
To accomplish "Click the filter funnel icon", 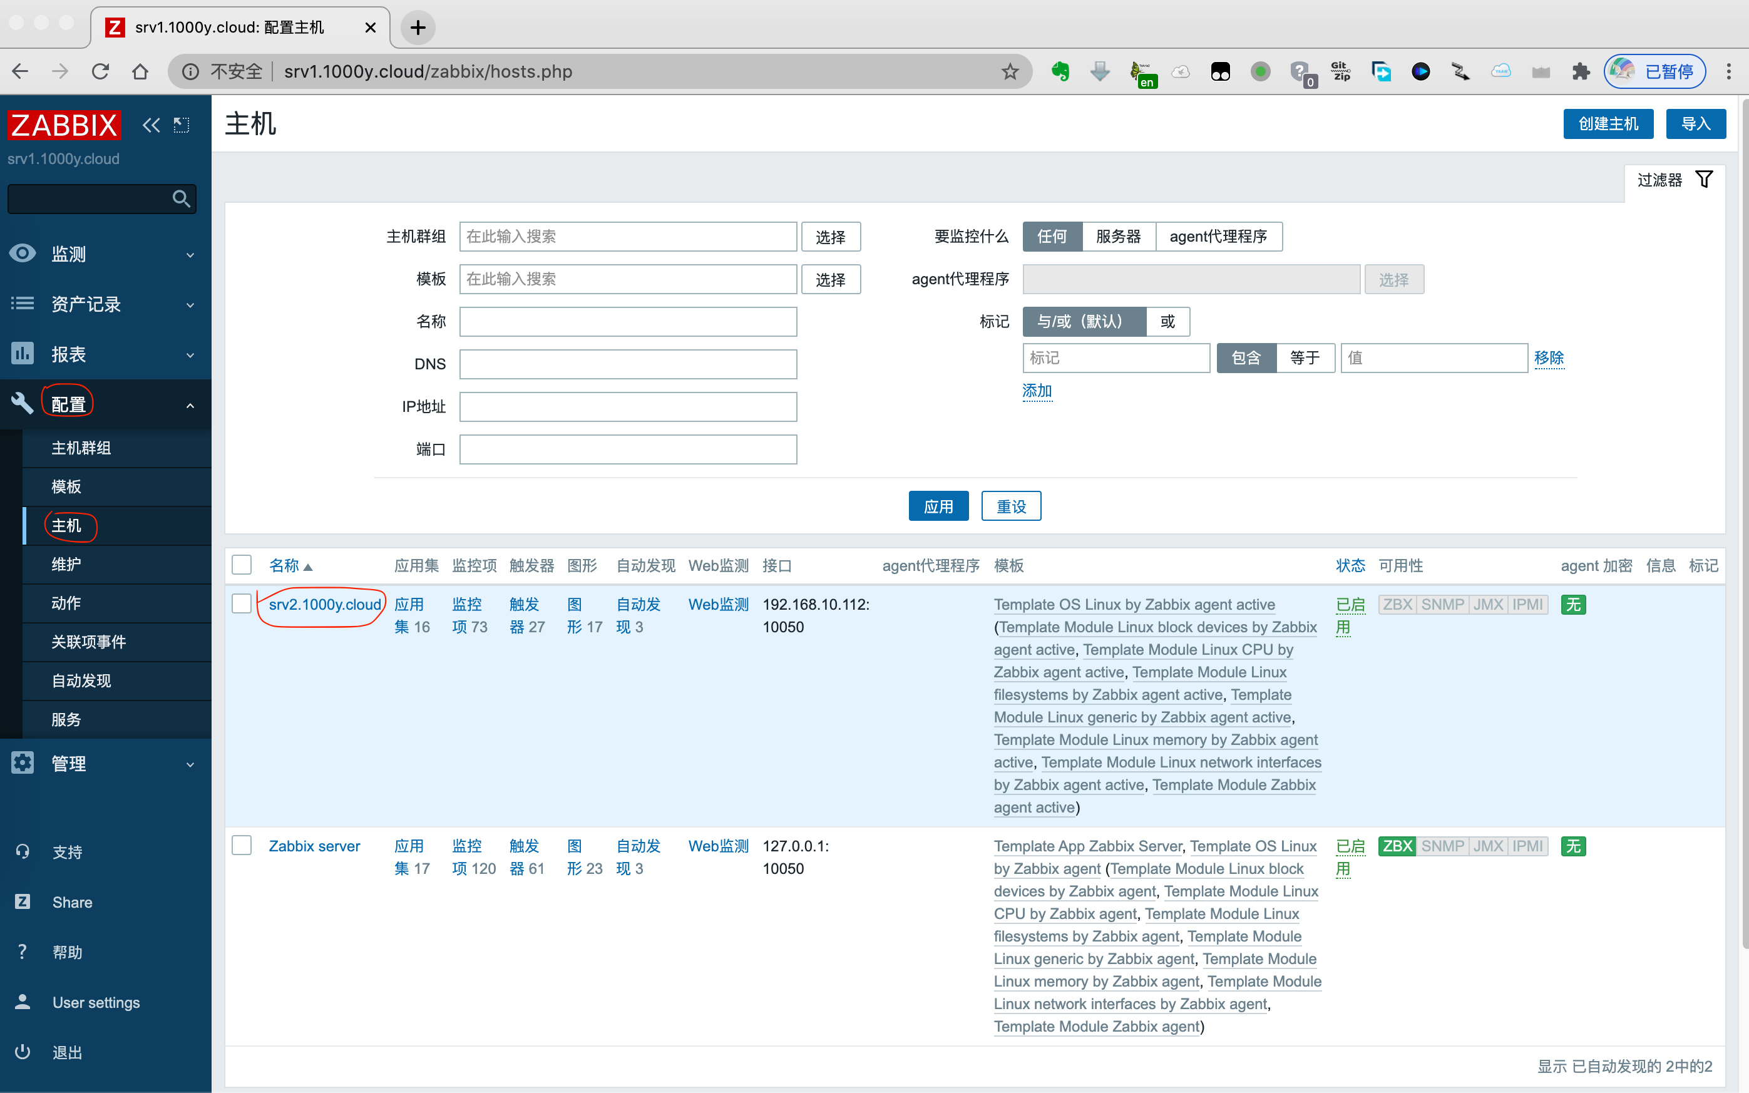I will tap(1704, 178).
